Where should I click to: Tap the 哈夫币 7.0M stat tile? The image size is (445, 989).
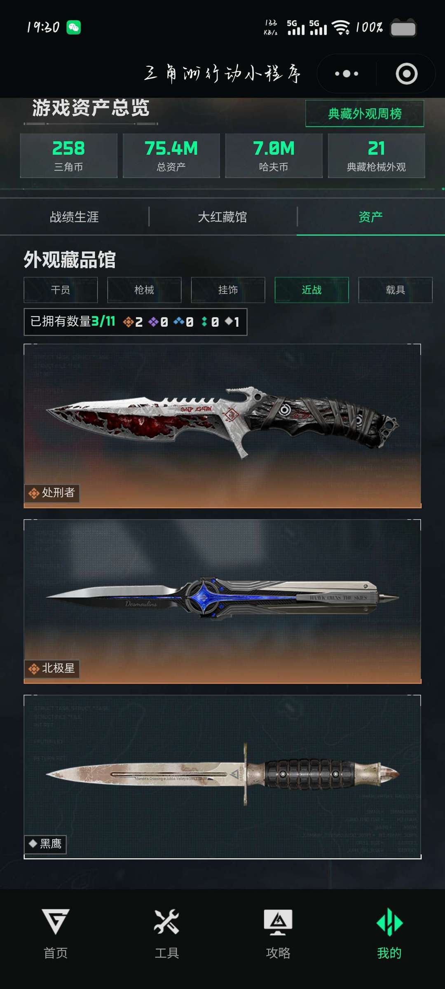point(274,156)
